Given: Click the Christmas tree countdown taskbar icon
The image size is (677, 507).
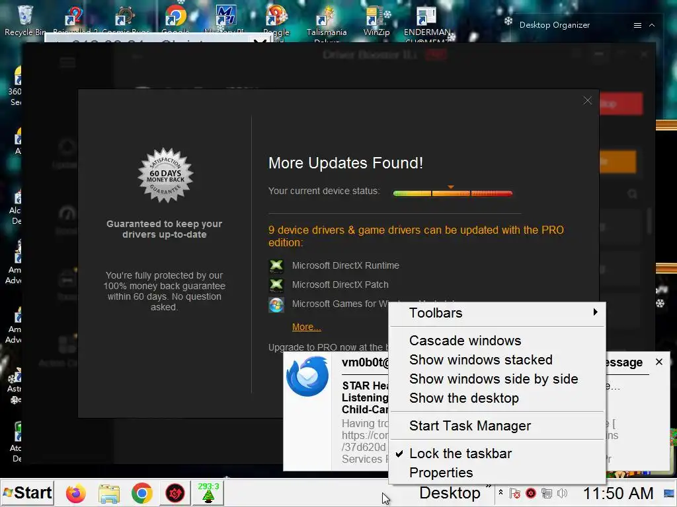Looking at the screenshot, I should pos(208,492).
